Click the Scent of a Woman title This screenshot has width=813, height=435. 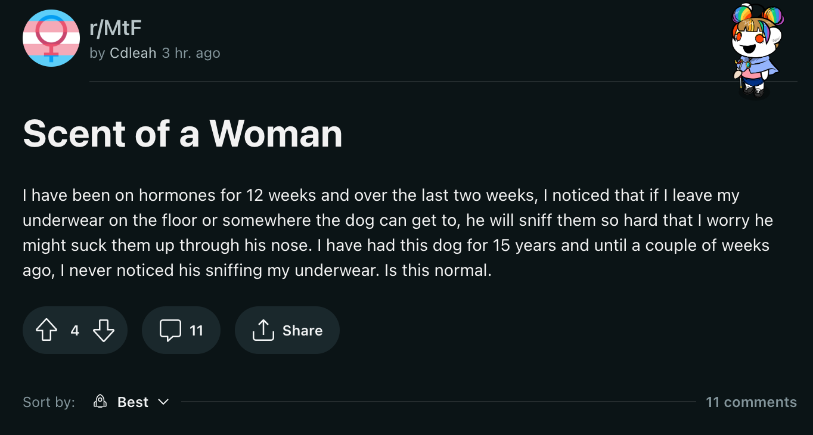click(182, 133)
